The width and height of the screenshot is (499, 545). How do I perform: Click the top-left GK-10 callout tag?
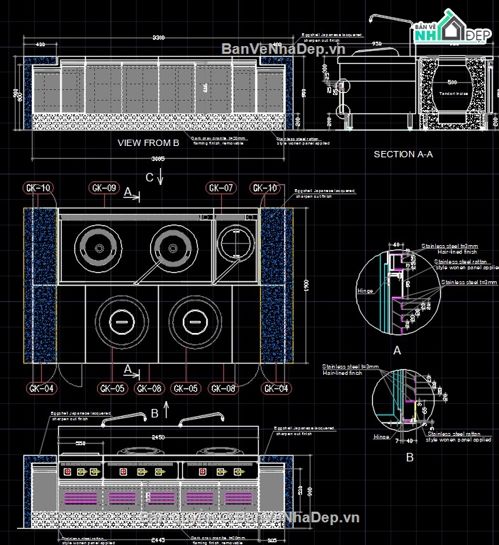(37, 188)
